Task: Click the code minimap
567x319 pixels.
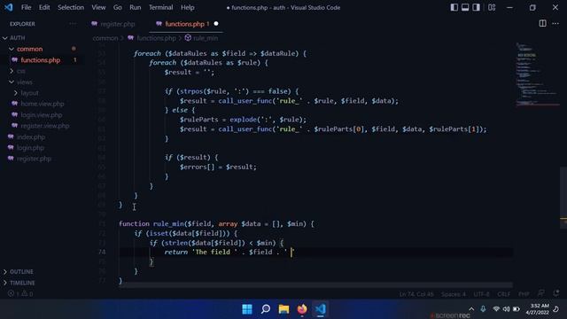Action: click(x=537, y=74)
